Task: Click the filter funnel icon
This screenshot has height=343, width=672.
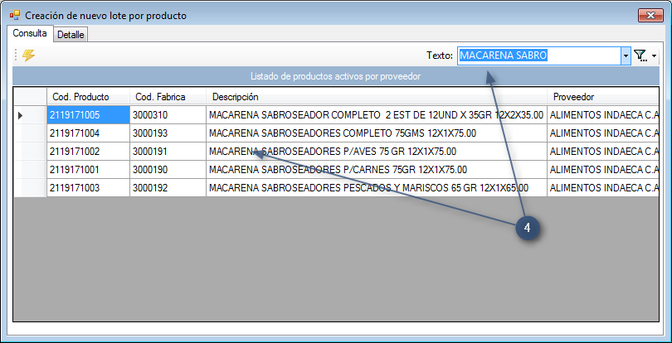Action: [640, 56]
